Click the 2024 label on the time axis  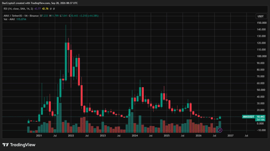(x=135, y=136)
